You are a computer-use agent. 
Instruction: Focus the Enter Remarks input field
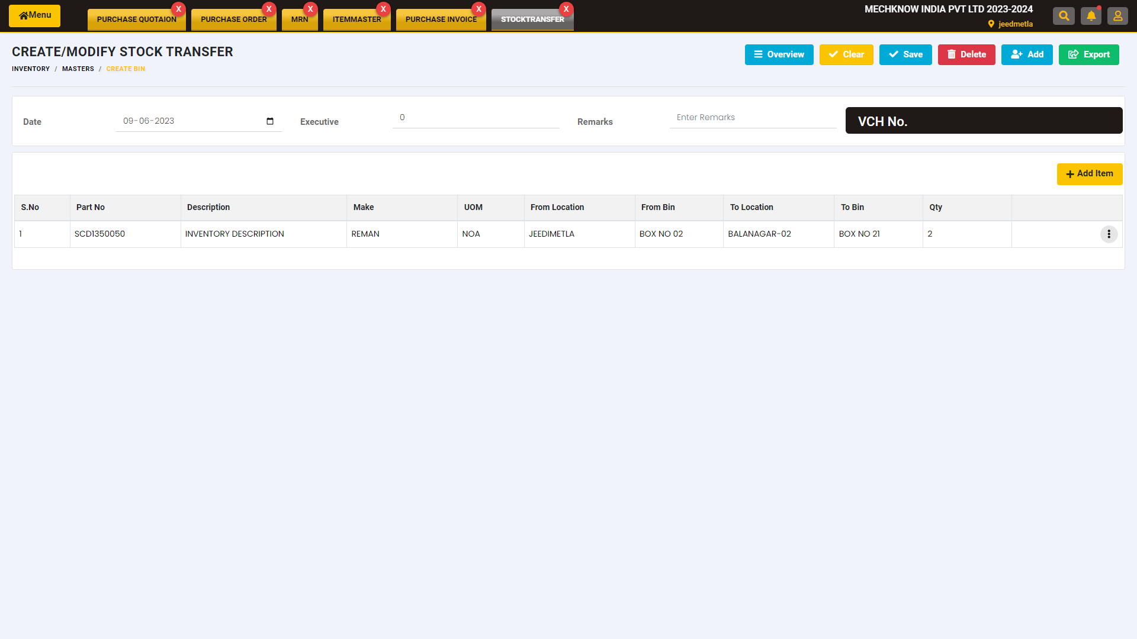[752, 118]
